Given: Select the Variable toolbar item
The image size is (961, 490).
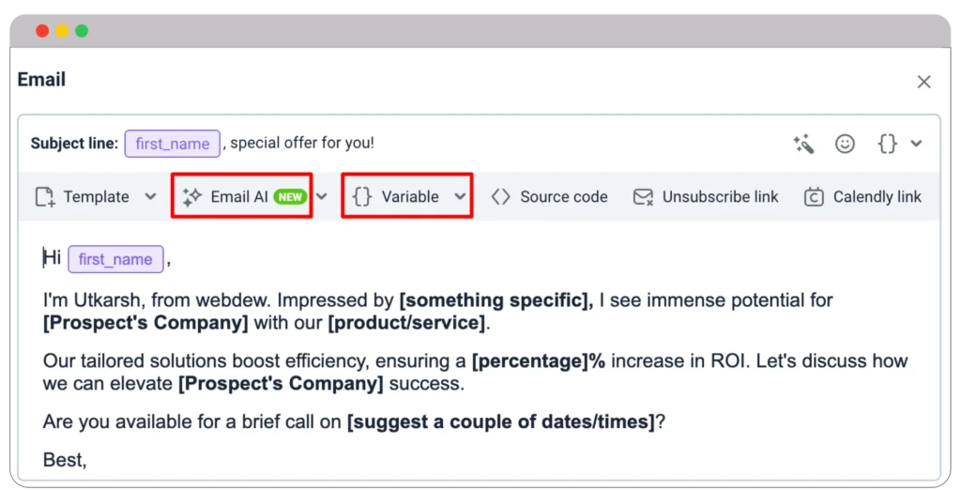Looking at the screenshot, I should [x=409, y=197].
